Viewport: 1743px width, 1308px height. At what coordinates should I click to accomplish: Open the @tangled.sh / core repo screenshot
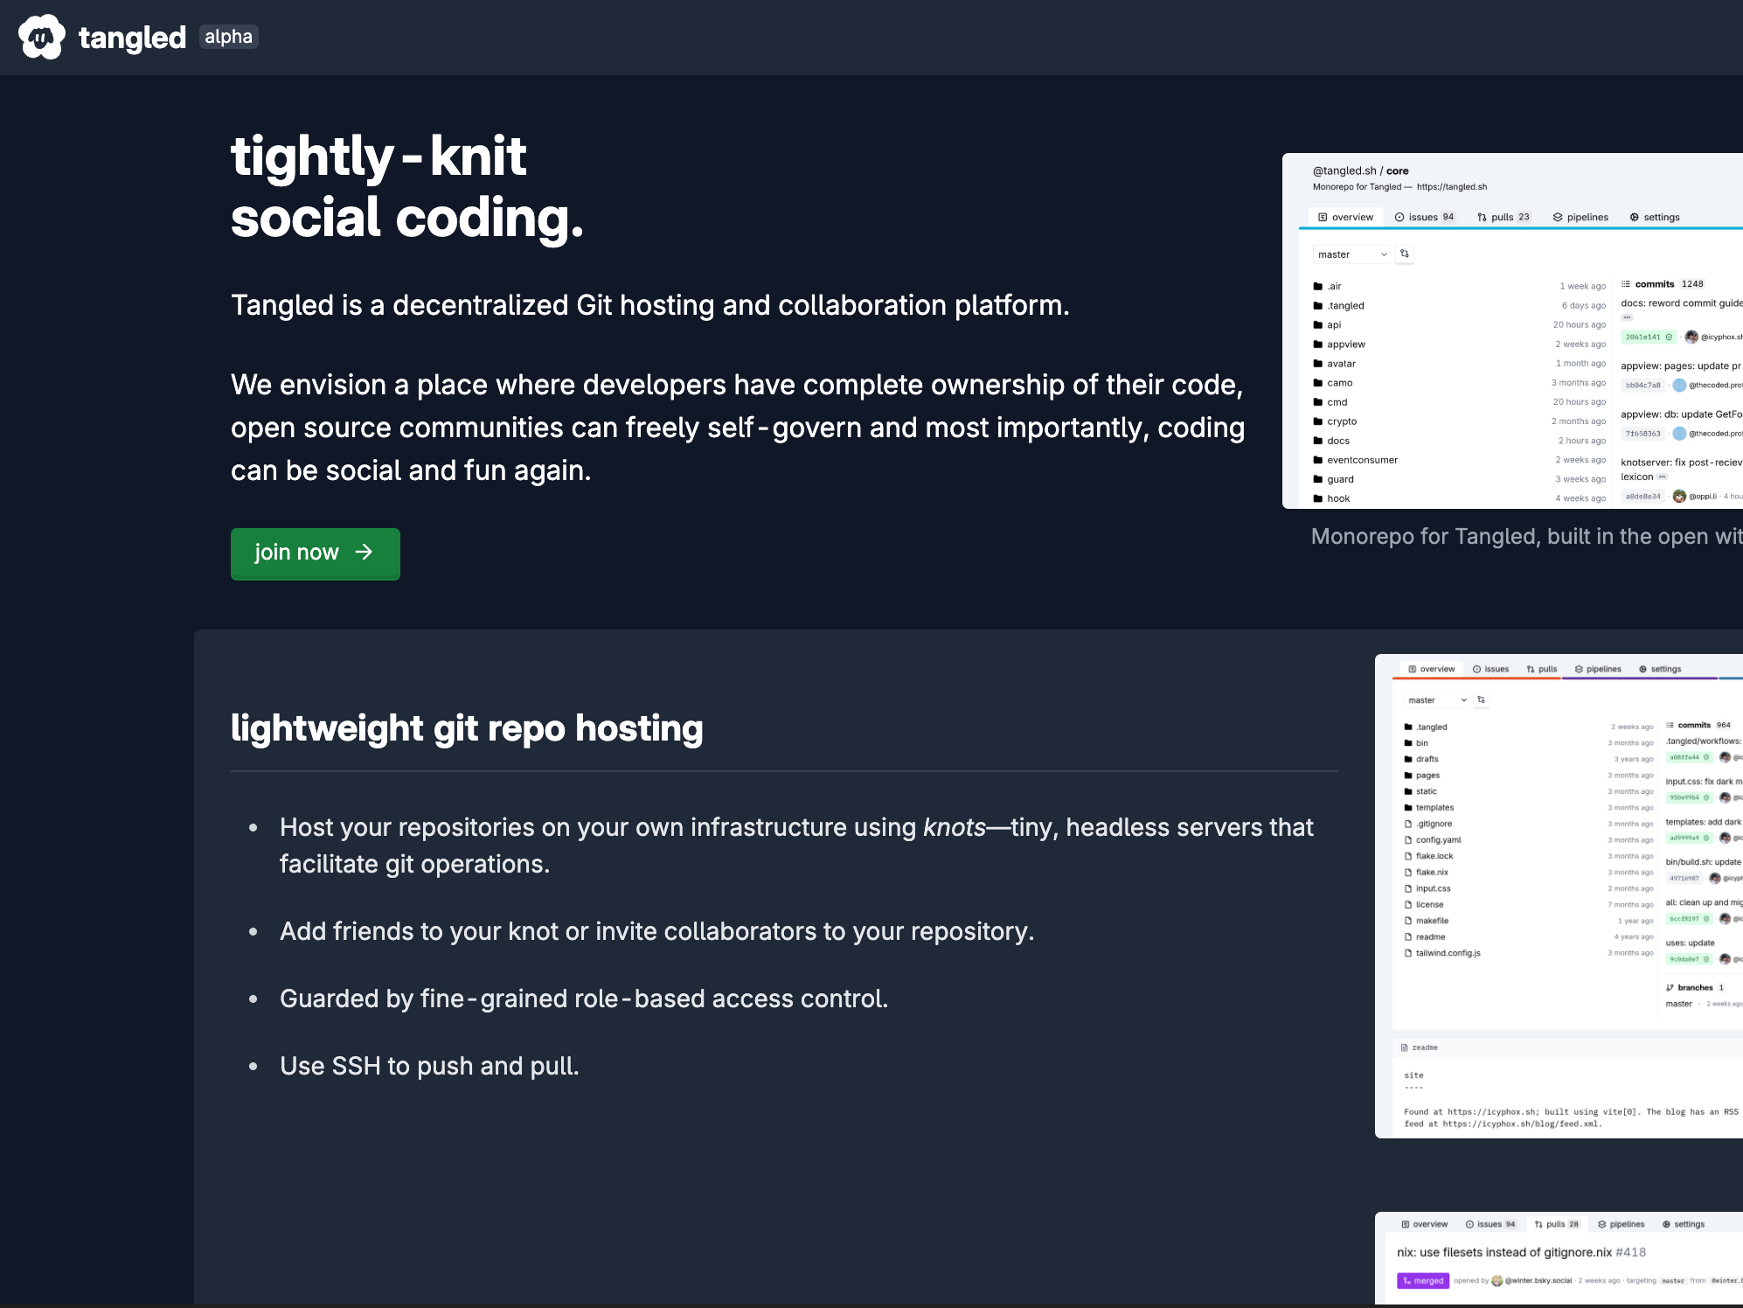click(1512, 330)
